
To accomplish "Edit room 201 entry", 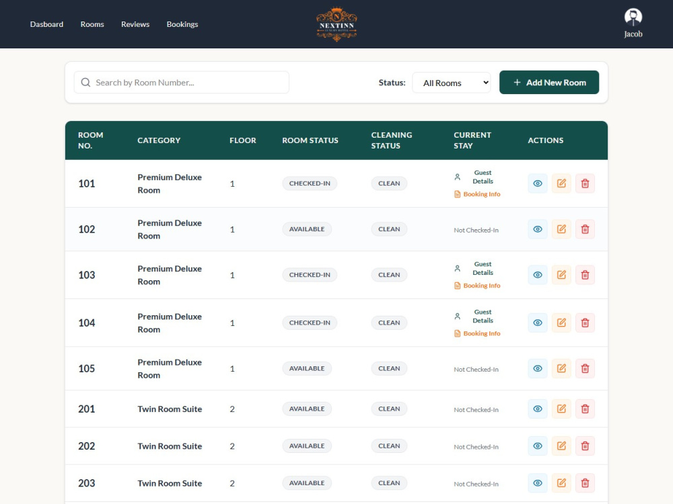I will [561, 409].
